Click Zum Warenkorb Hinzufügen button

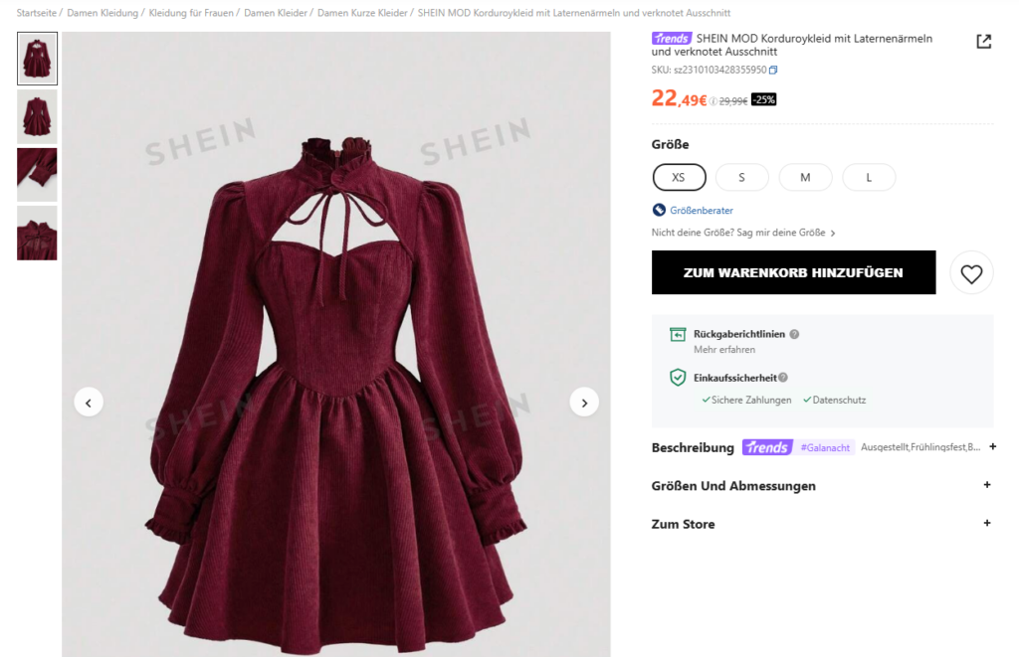[793, 272]
